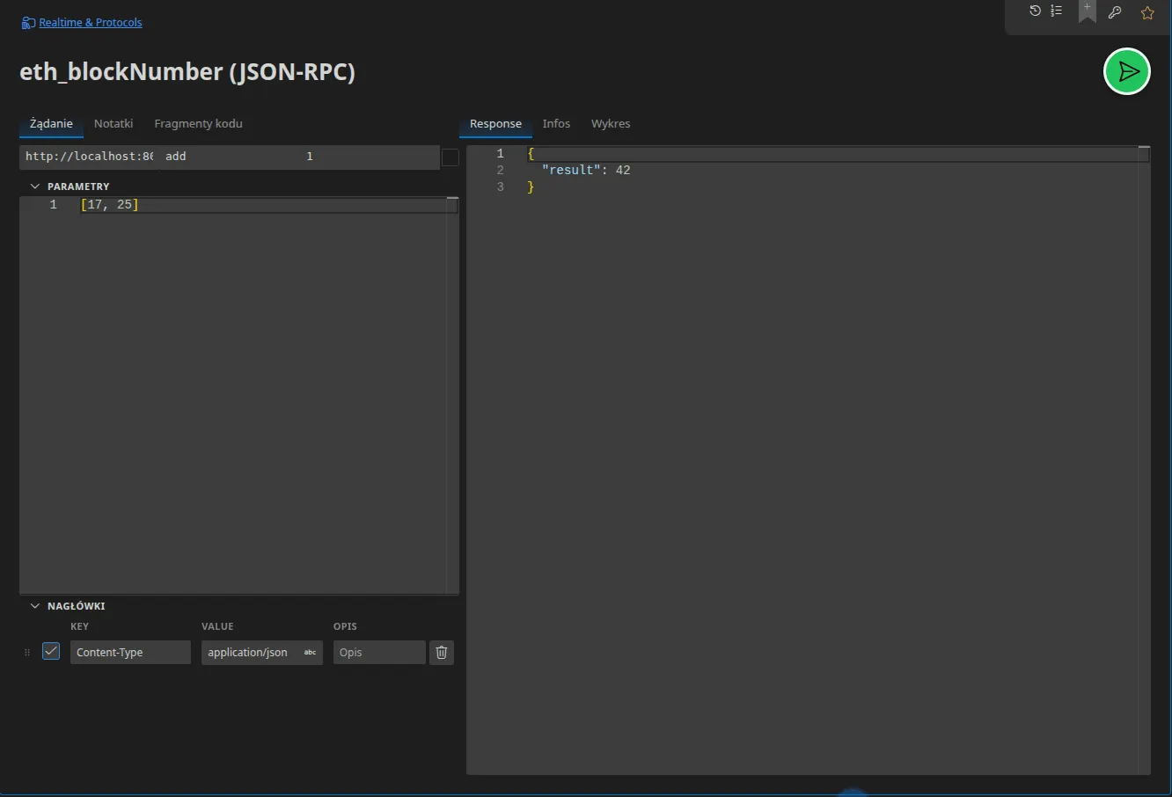1172x797 pixels.
Task: Open the key credentials icon
Action: (x=1115, y=12)
